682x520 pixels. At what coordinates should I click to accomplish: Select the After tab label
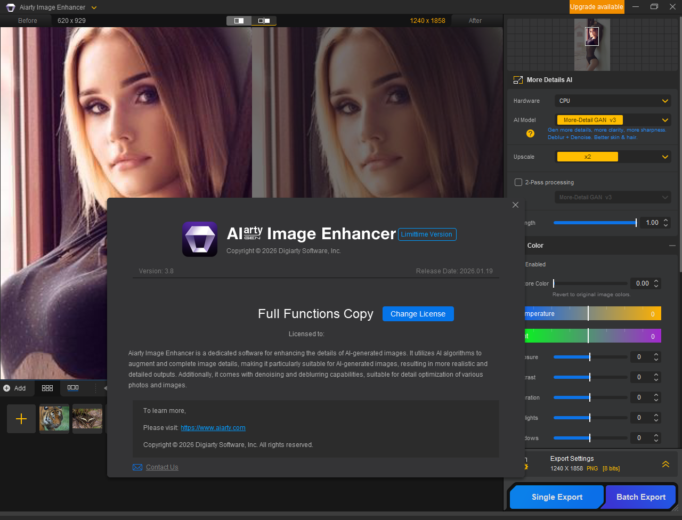(475, 21)
